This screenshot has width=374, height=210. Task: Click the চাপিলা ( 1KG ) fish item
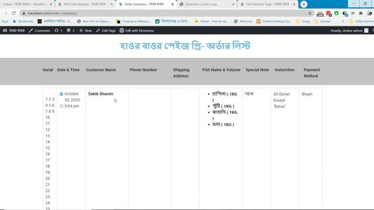(224, 97)
